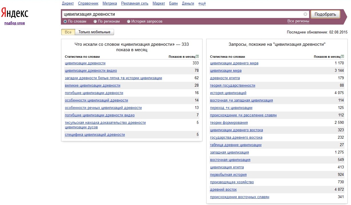Open query специфика цивилизаций древности
Image resolution: width=351 pixels, height=205 pixels.
(95, 135)
